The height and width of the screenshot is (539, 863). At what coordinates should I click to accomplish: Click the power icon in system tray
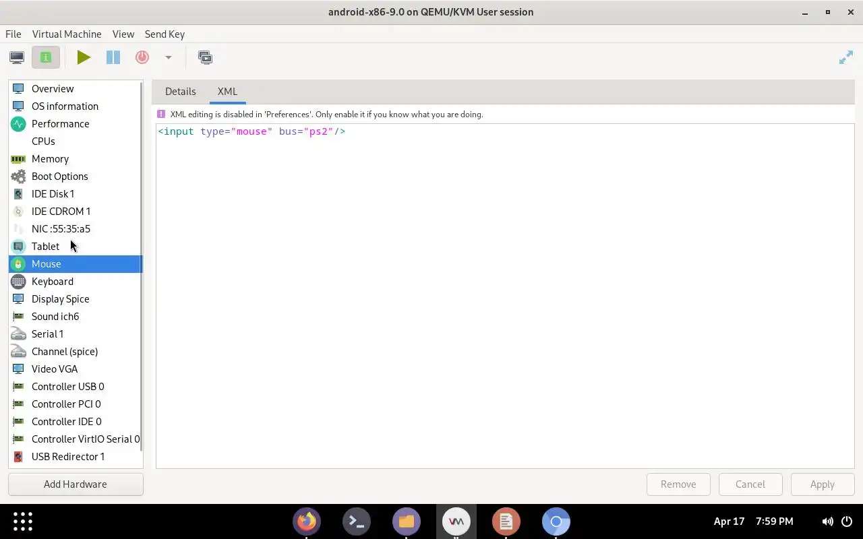pyautogui.click(x=847, y=521)
